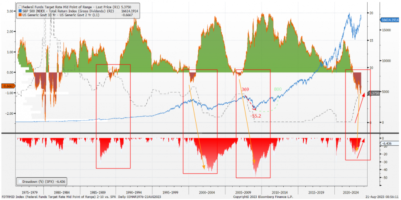Screen dimensions: 401x200
Task: Click the -50 drawdown axis value
Action: click(385, 177)
